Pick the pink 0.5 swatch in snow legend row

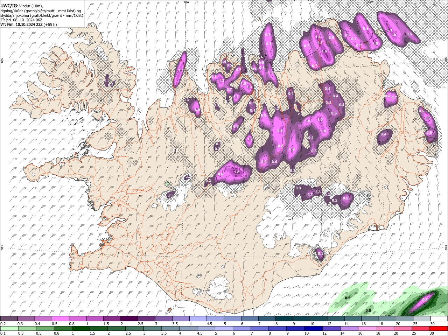point(60,319)
